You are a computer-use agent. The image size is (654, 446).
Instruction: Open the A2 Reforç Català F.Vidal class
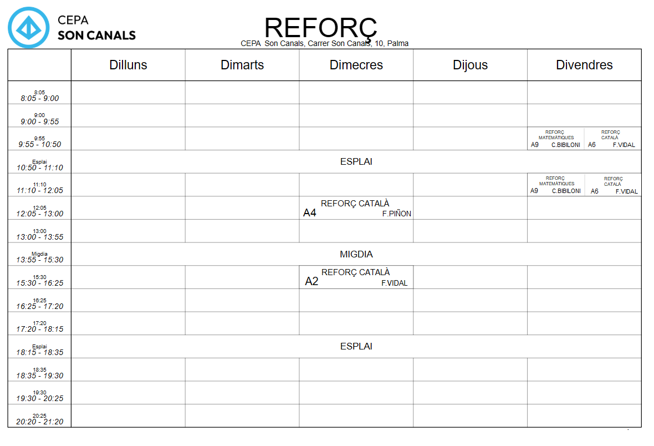[356, 277]
